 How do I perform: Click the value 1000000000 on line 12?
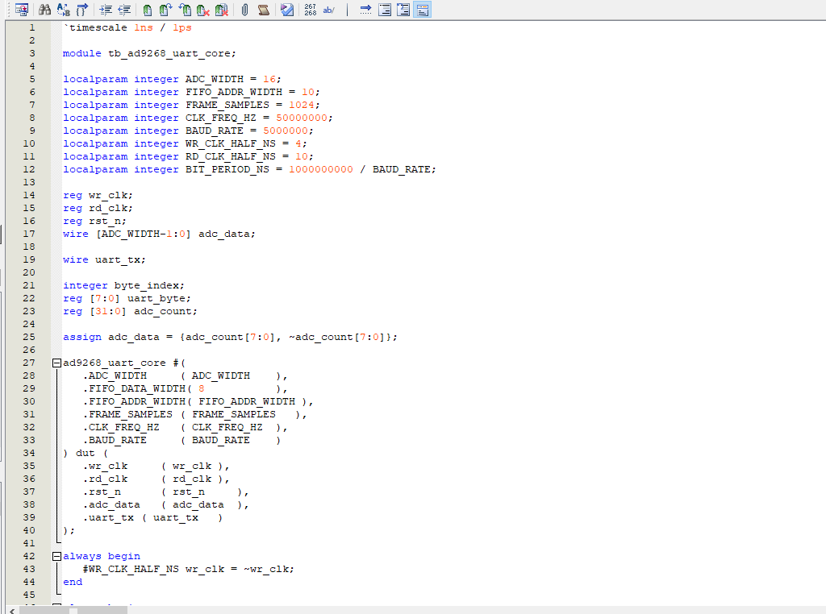321,169
